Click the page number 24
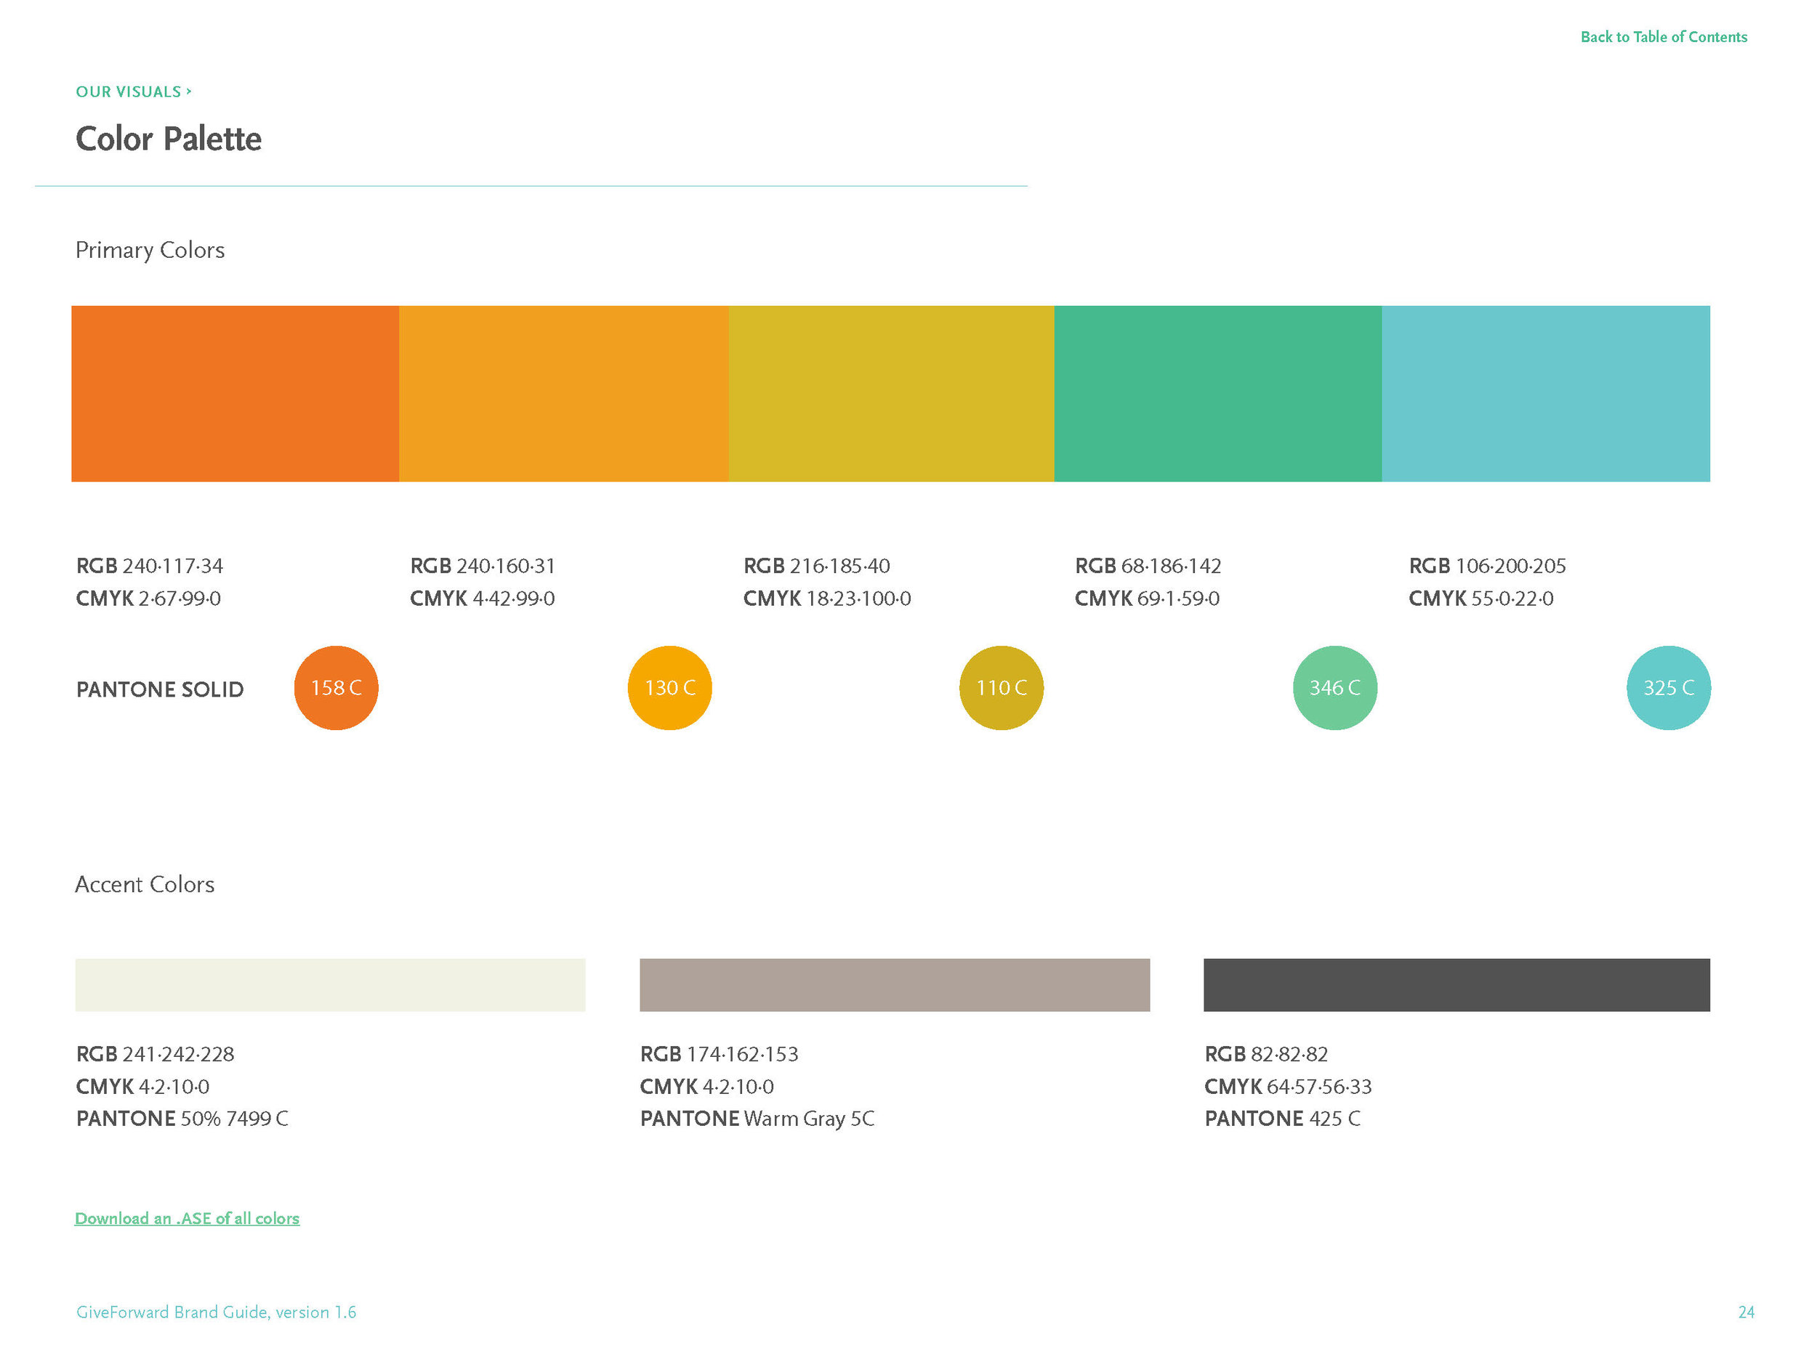 [1747, 1312]
